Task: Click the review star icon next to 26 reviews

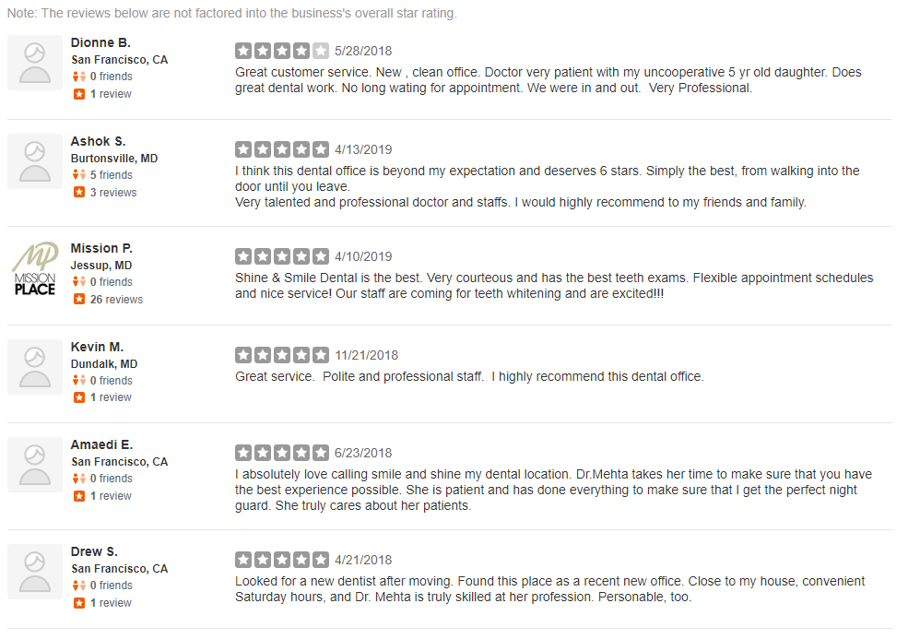Action: click(x=79, y=300)
